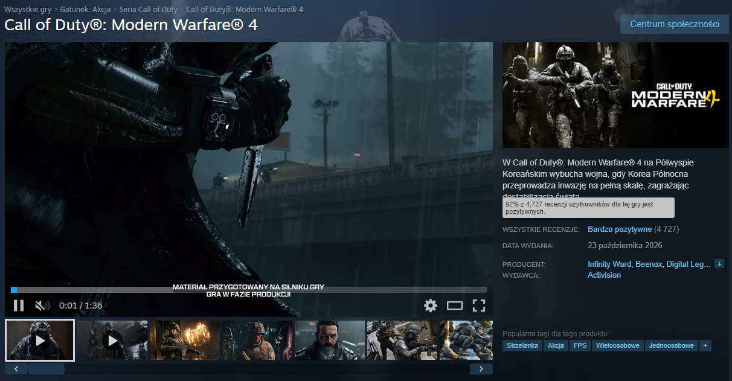Select the Akcja tag

[x=556, y=346]
